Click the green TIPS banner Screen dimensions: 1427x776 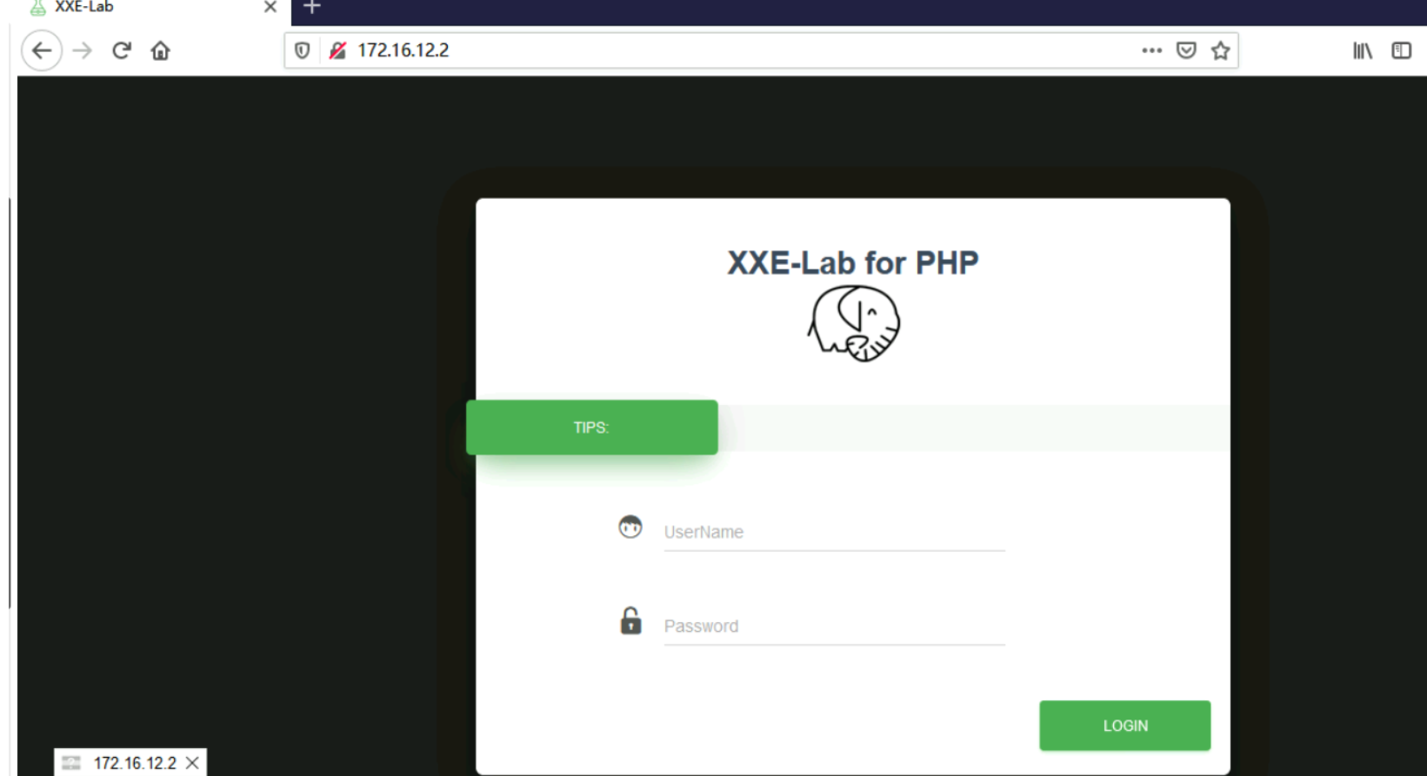click(x=591, y=428)
